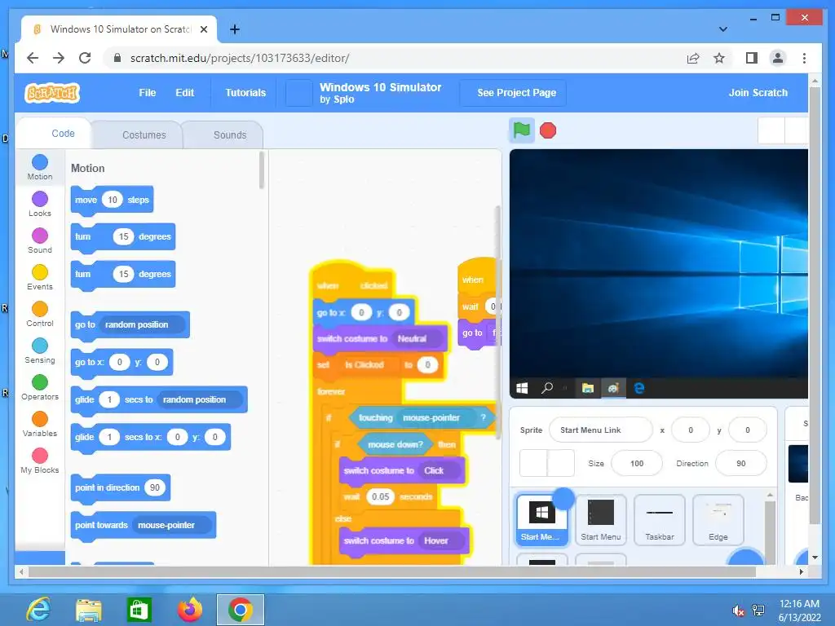Click the sprite x position field
Image resolution: width=835 pixels, height=626 pixels.
(x=691, y=430)
